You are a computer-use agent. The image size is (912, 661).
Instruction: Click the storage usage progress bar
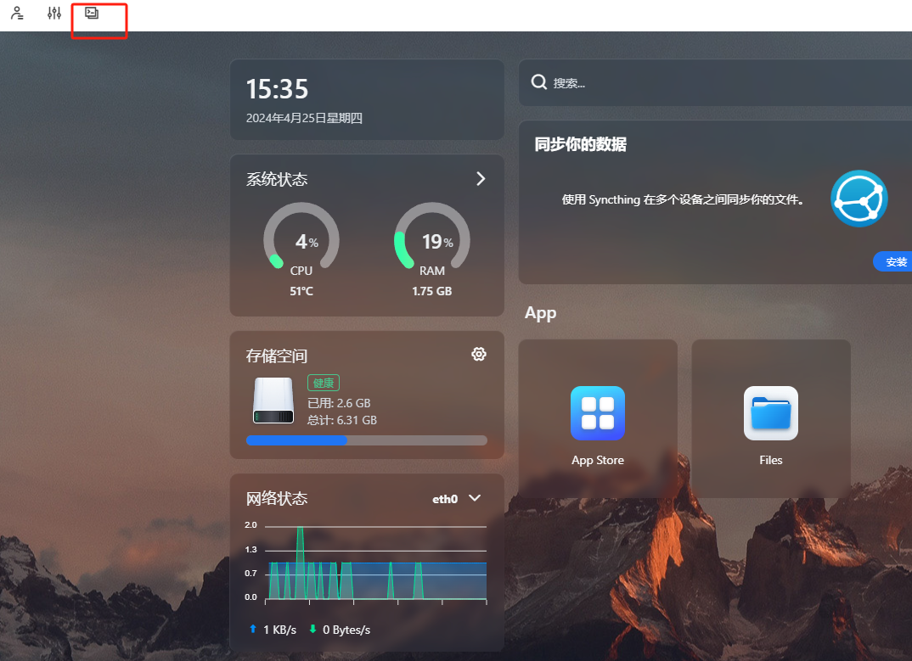click(366, 440)
